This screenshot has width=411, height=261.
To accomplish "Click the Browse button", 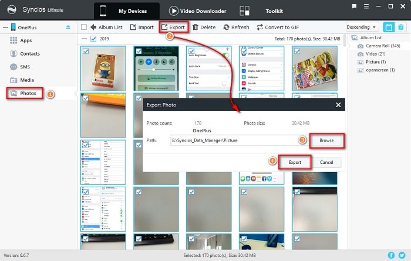I will [326, 140].
